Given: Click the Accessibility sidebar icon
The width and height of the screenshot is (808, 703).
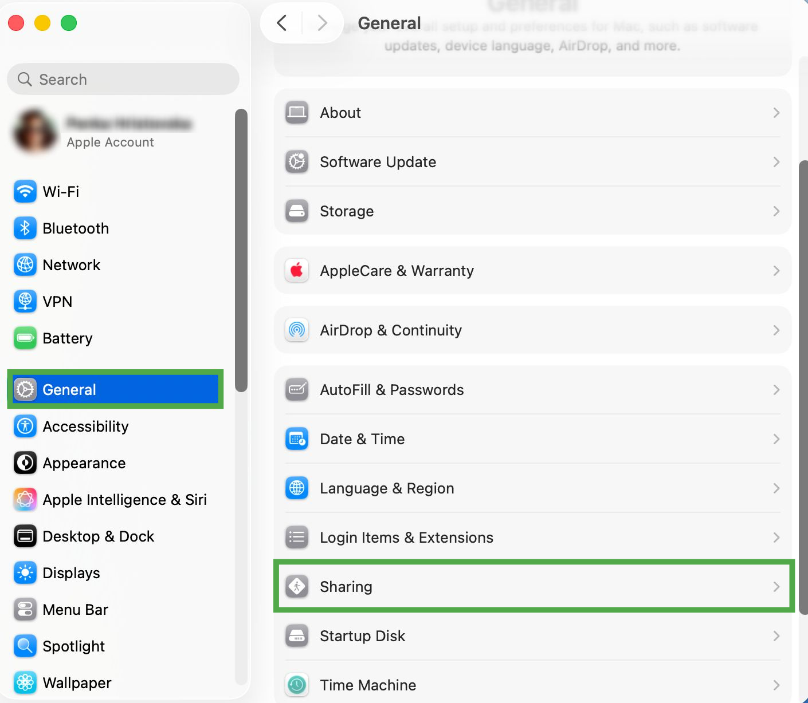Looking at the screenshot, I should 25,426.
